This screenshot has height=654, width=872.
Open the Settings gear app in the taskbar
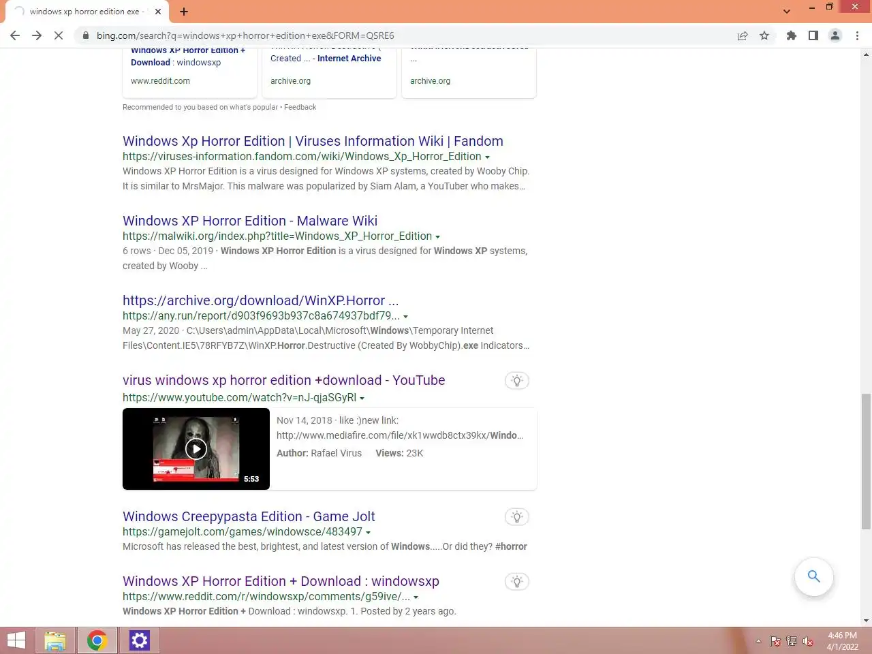click(x=139, y=640)
